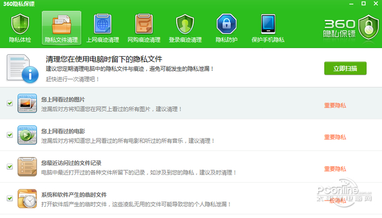Open the 上网痕迹清理 globe clipboard icon
Viewport: 382px width, 218px height.
click(103, 24)
